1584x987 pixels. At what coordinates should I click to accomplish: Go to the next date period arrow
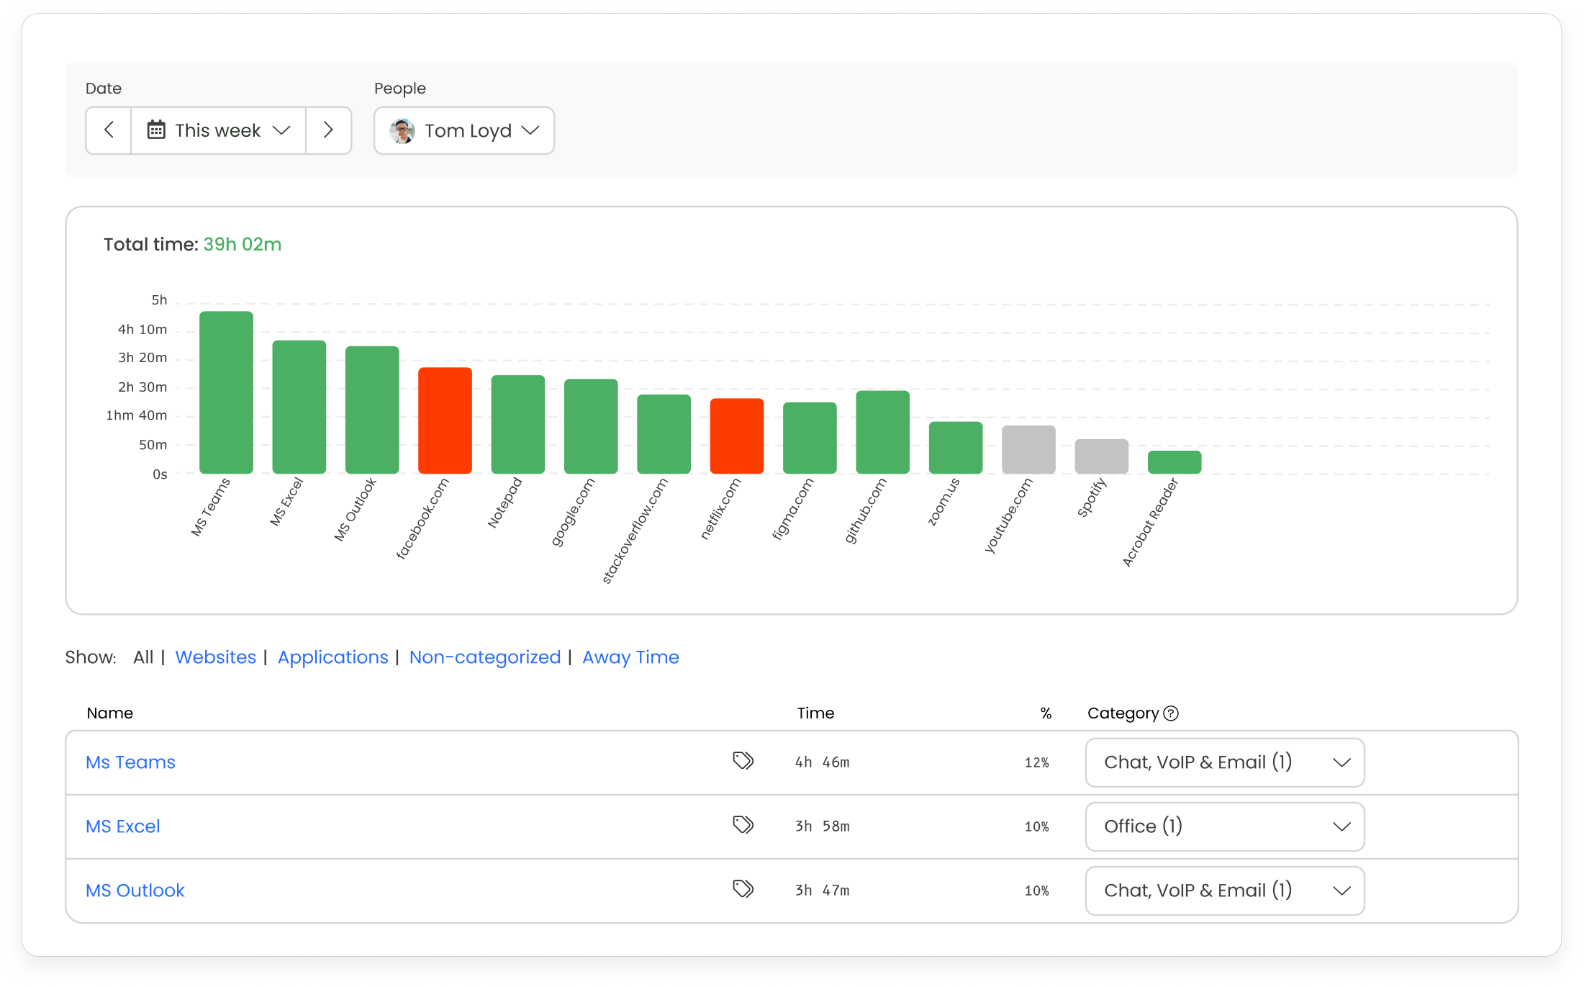click(328, 130)
